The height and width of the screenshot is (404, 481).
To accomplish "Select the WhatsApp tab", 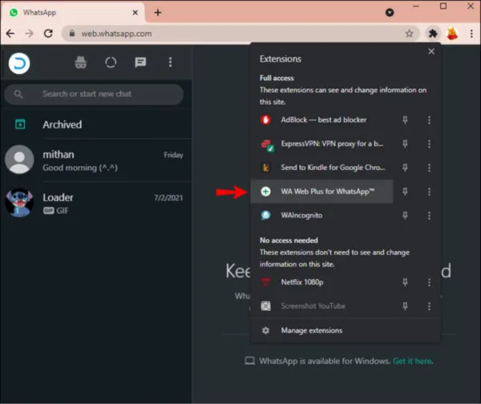I will click(73, 13).
